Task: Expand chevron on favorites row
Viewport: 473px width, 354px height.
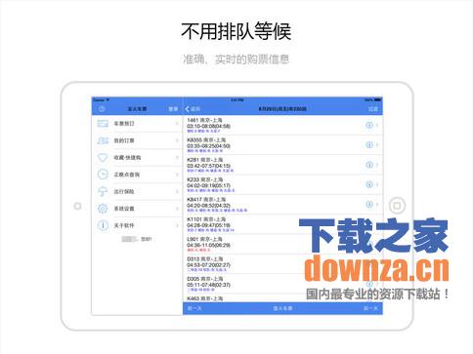Action: coord(177,157)
